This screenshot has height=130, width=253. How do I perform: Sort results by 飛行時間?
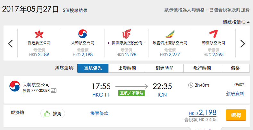(202, 68)
